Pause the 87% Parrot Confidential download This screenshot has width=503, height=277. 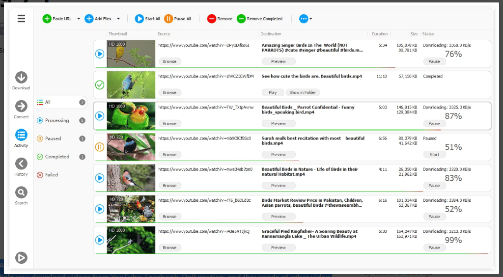434,123
